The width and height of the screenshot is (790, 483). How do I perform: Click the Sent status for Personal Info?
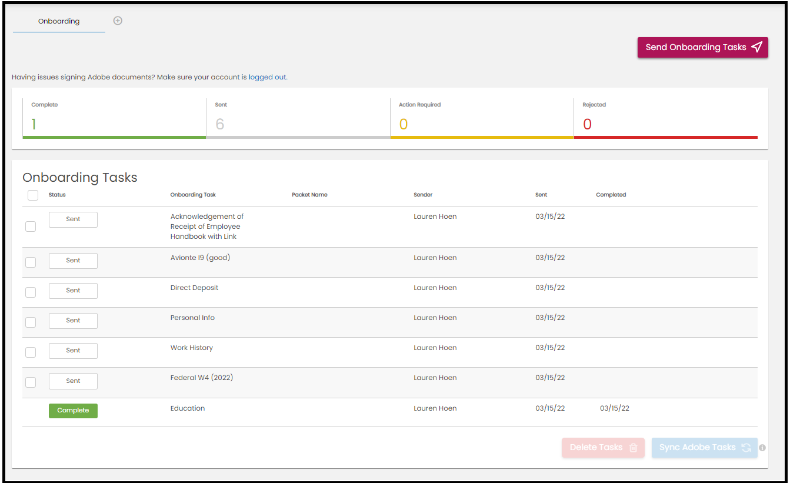point(73,321)
